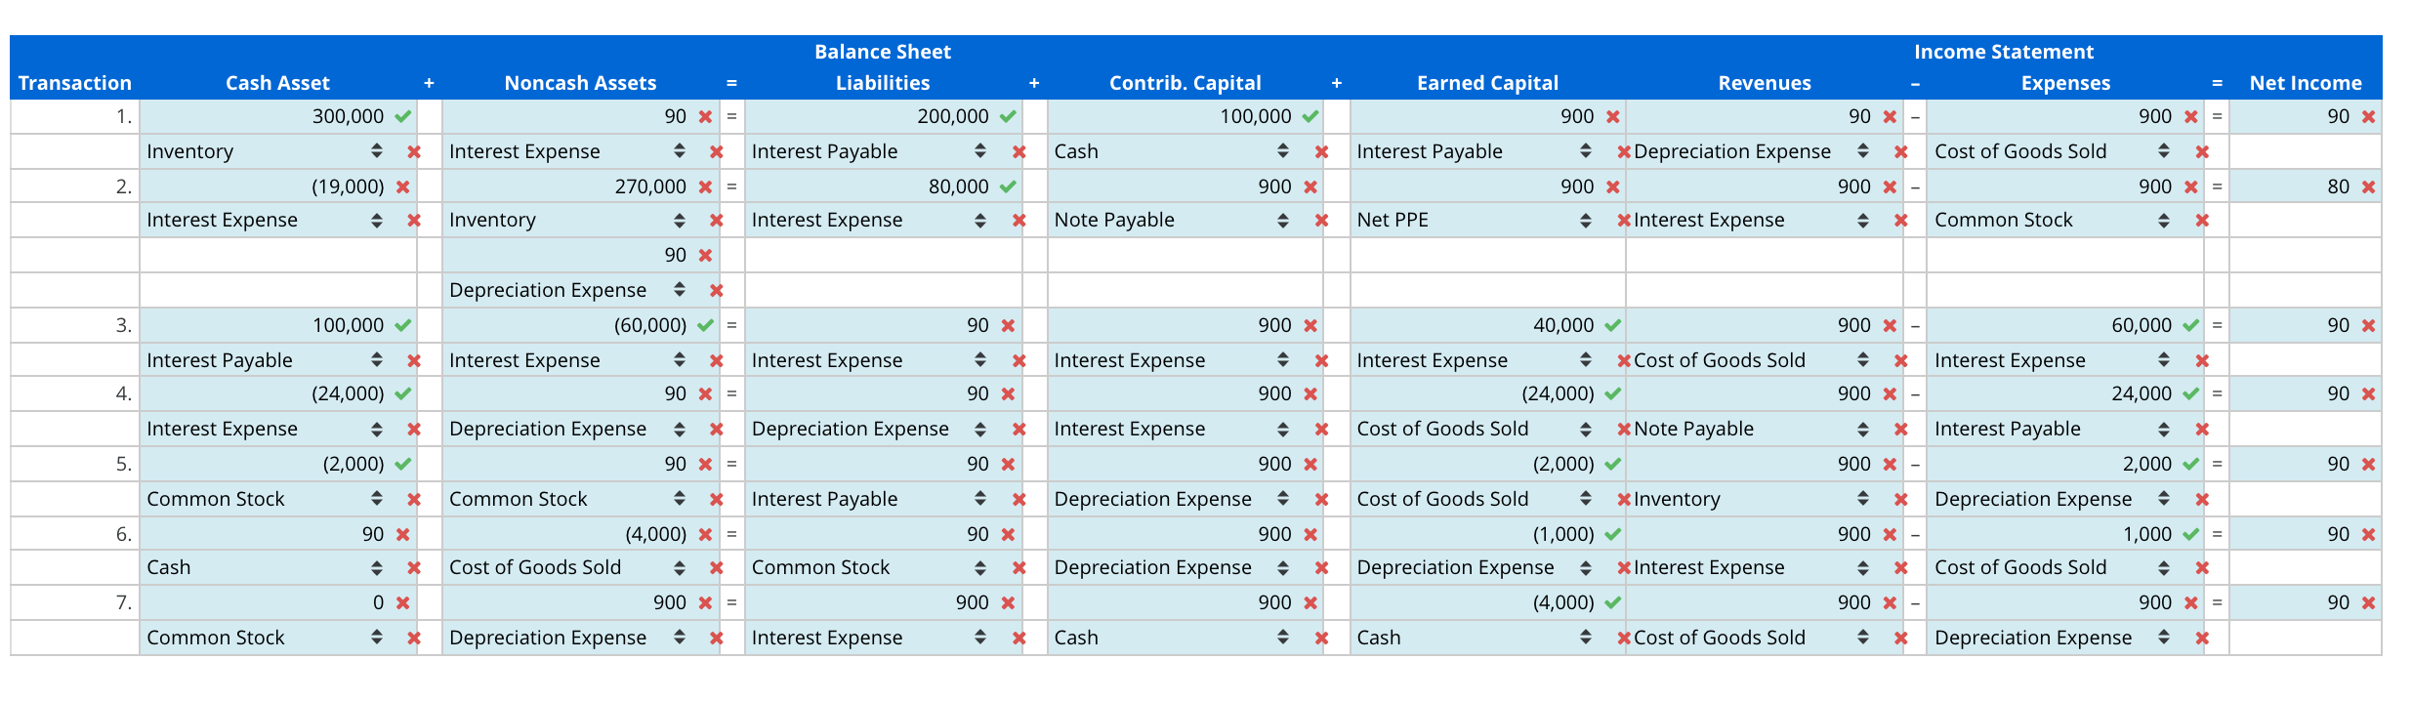Edit the 40,000 Earned Capital field
The width and height of the screenshot is (2412, 701).
point(1476,325)
